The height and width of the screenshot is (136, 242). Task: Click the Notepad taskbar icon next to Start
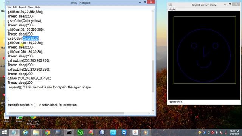click(14, 133)
